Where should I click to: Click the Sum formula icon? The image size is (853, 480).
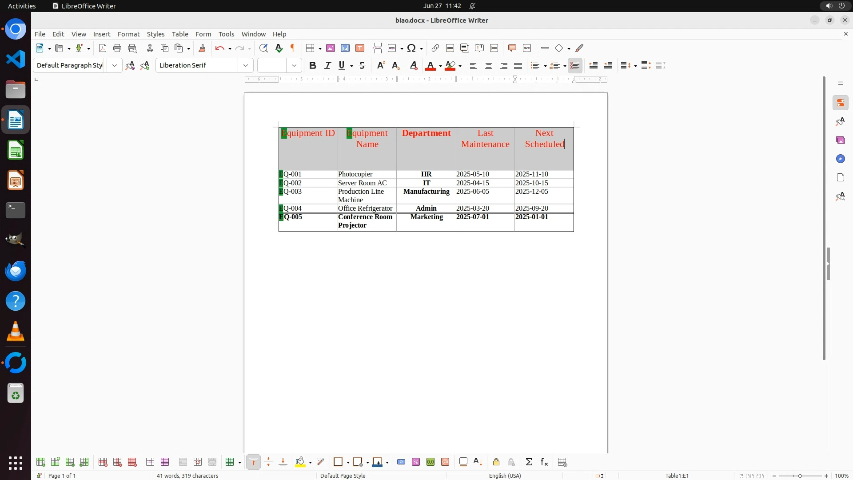coord(529,462)
